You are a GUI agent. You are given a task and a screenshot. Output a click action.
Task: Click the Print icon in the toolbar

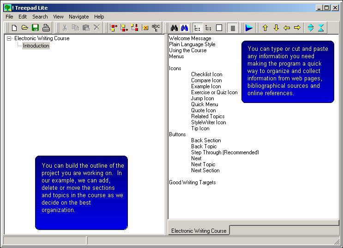coord(46,28)
